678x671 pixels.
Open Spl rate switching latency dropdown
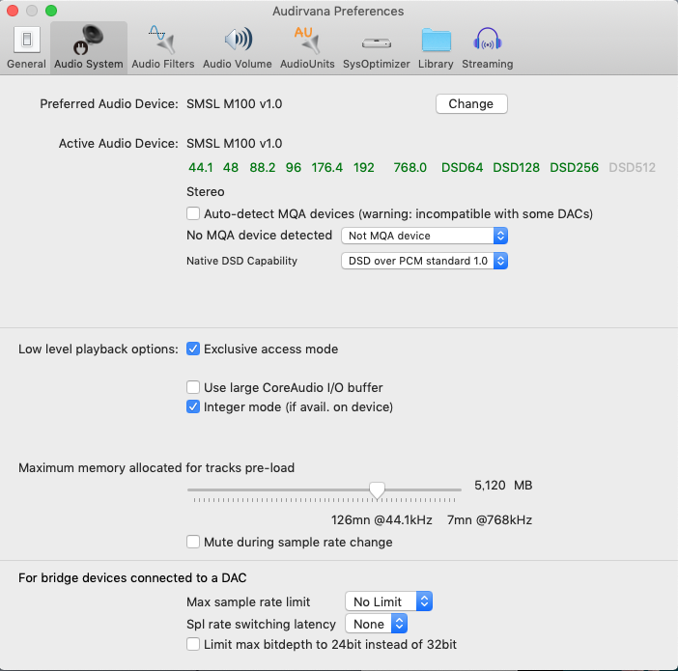377,624
